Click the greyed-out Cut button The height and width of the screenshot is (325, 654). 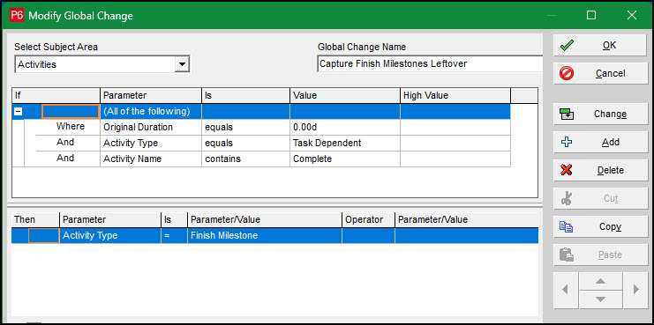pos(600,198)
